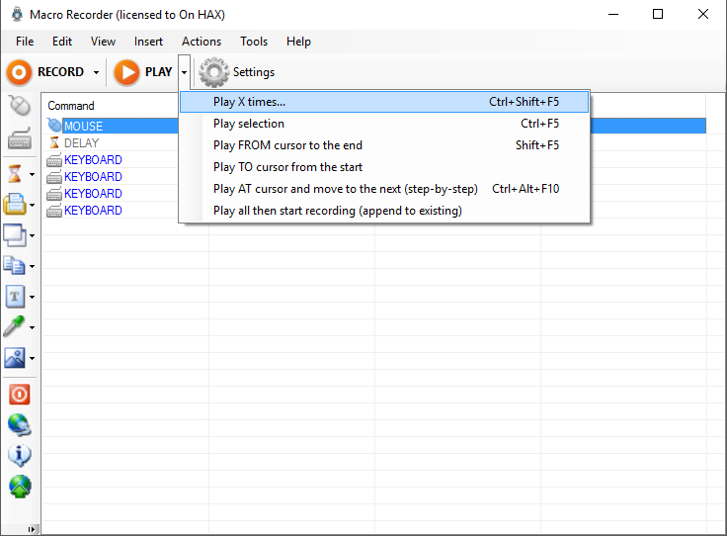Expand the files icon dropdown arrow

(32, 266)
